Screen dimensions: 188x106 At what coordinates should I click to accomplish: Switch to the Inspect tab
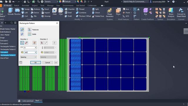[35, 6]
